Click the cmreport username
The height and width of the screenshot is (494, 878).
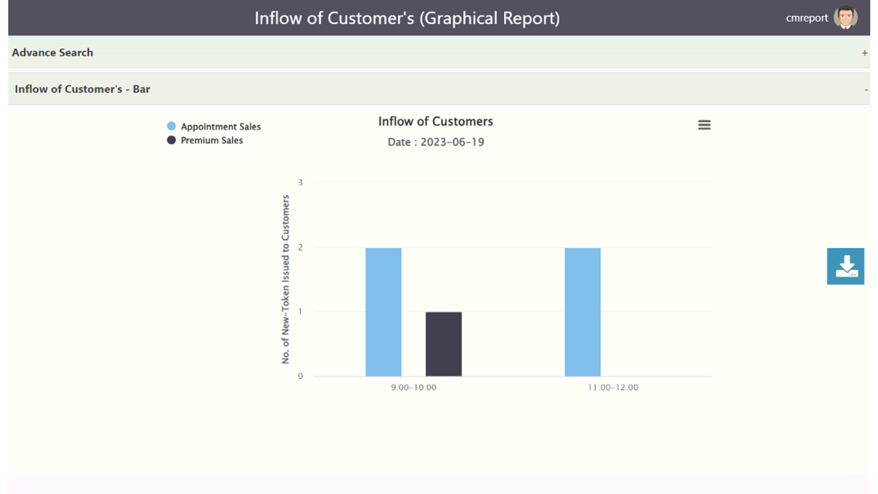pos(807,18)
